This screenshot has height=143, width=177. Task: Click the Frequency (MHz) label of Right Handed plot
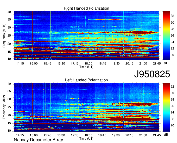click(4, 35)
